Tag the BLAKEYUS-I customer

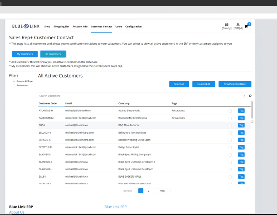(241, 169)
